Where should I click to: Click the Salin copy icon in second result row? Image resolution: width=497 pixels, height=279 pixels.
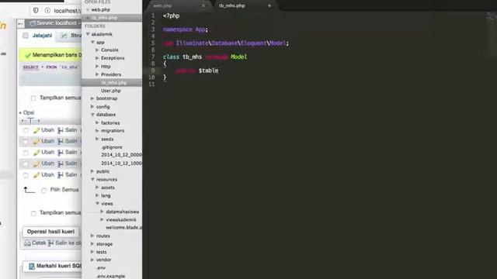click(61, 141)
